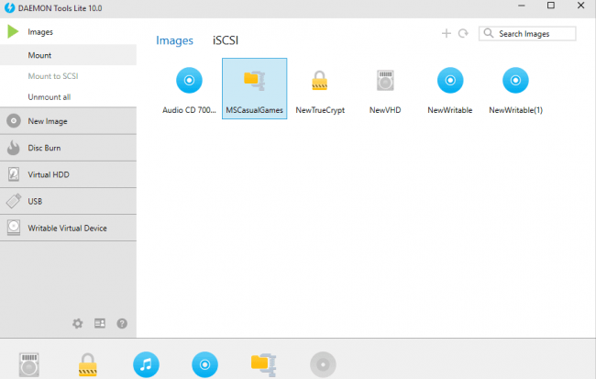Image resolution: width=596 pixels, height=379 pixels.
Task: Switch to the iSCSI tab
Action: (x=226, y=40)
